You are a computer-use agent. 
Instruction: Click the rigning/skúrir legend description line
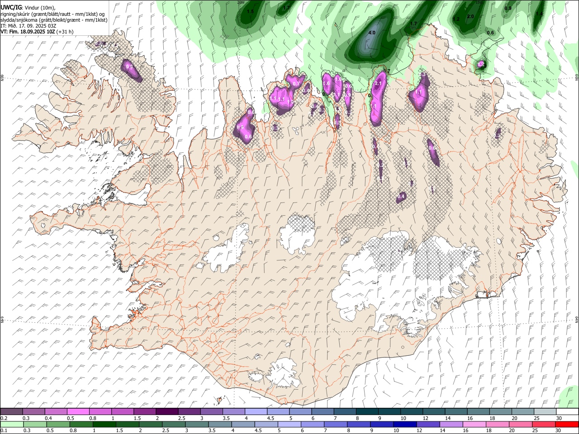(x=53, y=14)
